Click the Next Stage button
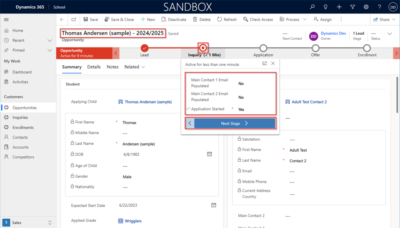Screen dimensions: 400x228 tap(234, 123)
